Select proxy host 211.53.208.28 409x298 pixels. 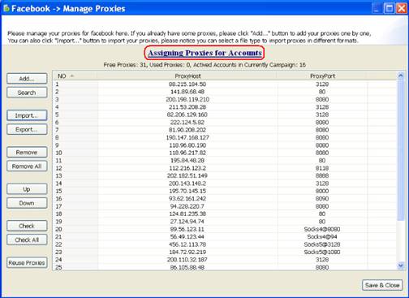coord(187,107)
